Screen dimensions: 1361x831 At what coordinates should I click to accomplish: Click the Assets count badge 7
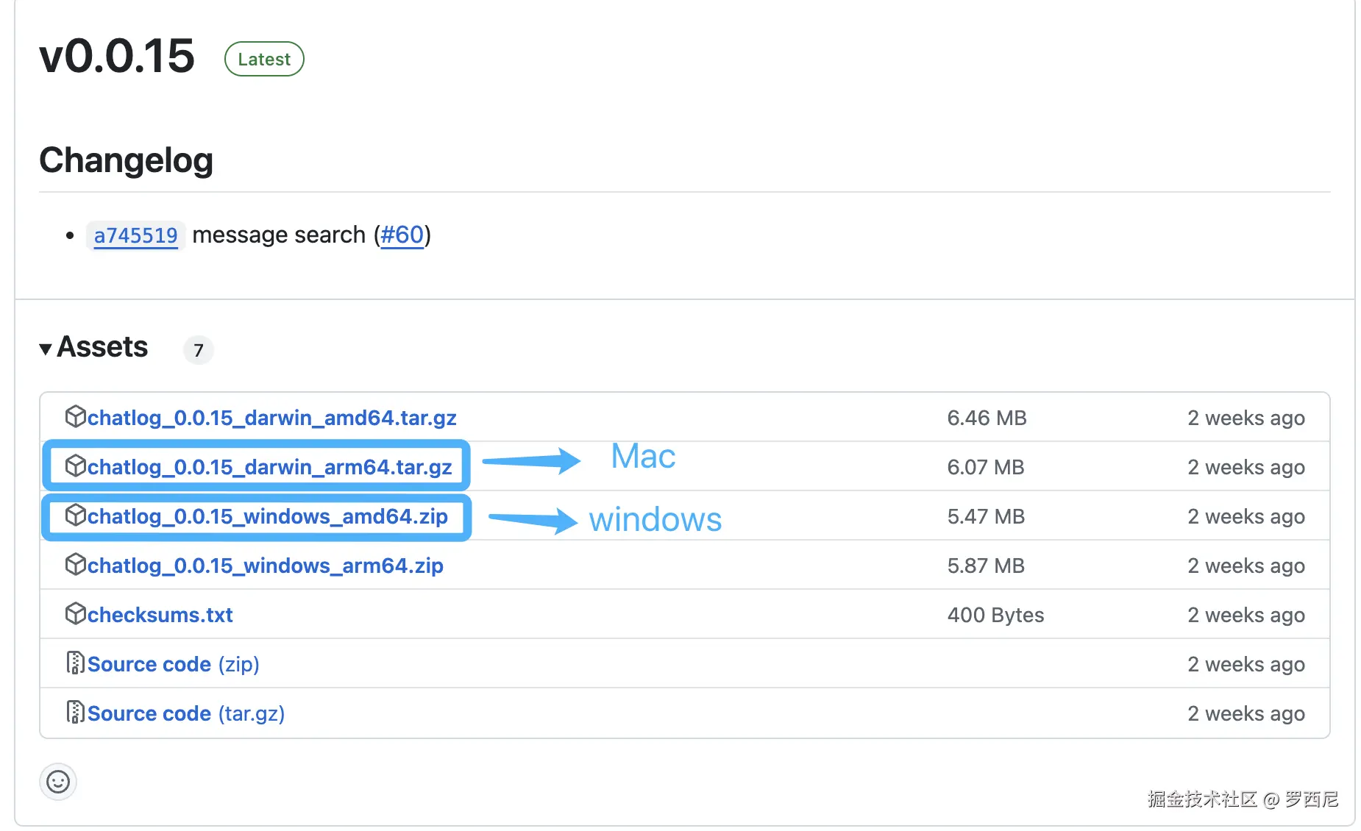click(198, 350)
